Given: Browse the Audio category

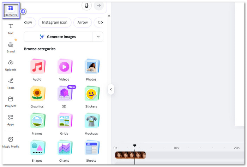Looking at the screenshot, I should pos(37,69).
